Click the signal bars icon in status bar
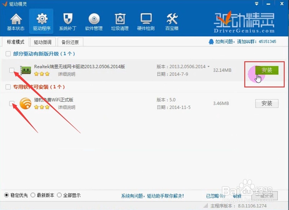The height and width of the screenshot is (210, 289). point(206,206)
